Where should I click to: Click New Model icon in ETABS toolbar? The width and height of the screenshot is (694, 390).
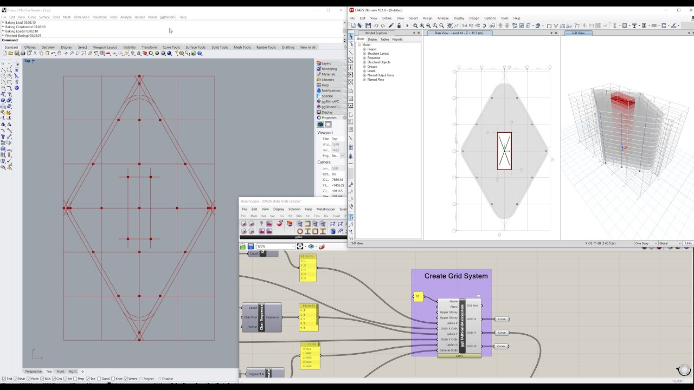pos(353,25)
